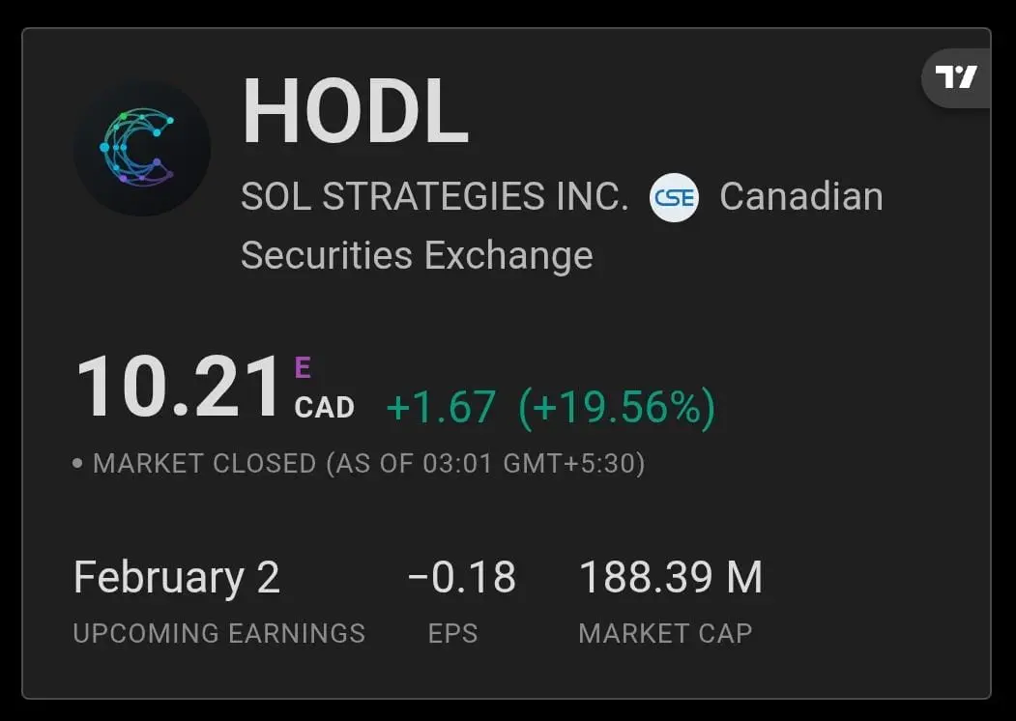This screenshot has height=721, width=1016.
Task: Click the CAD currency label
Action: tap(325, 408)
